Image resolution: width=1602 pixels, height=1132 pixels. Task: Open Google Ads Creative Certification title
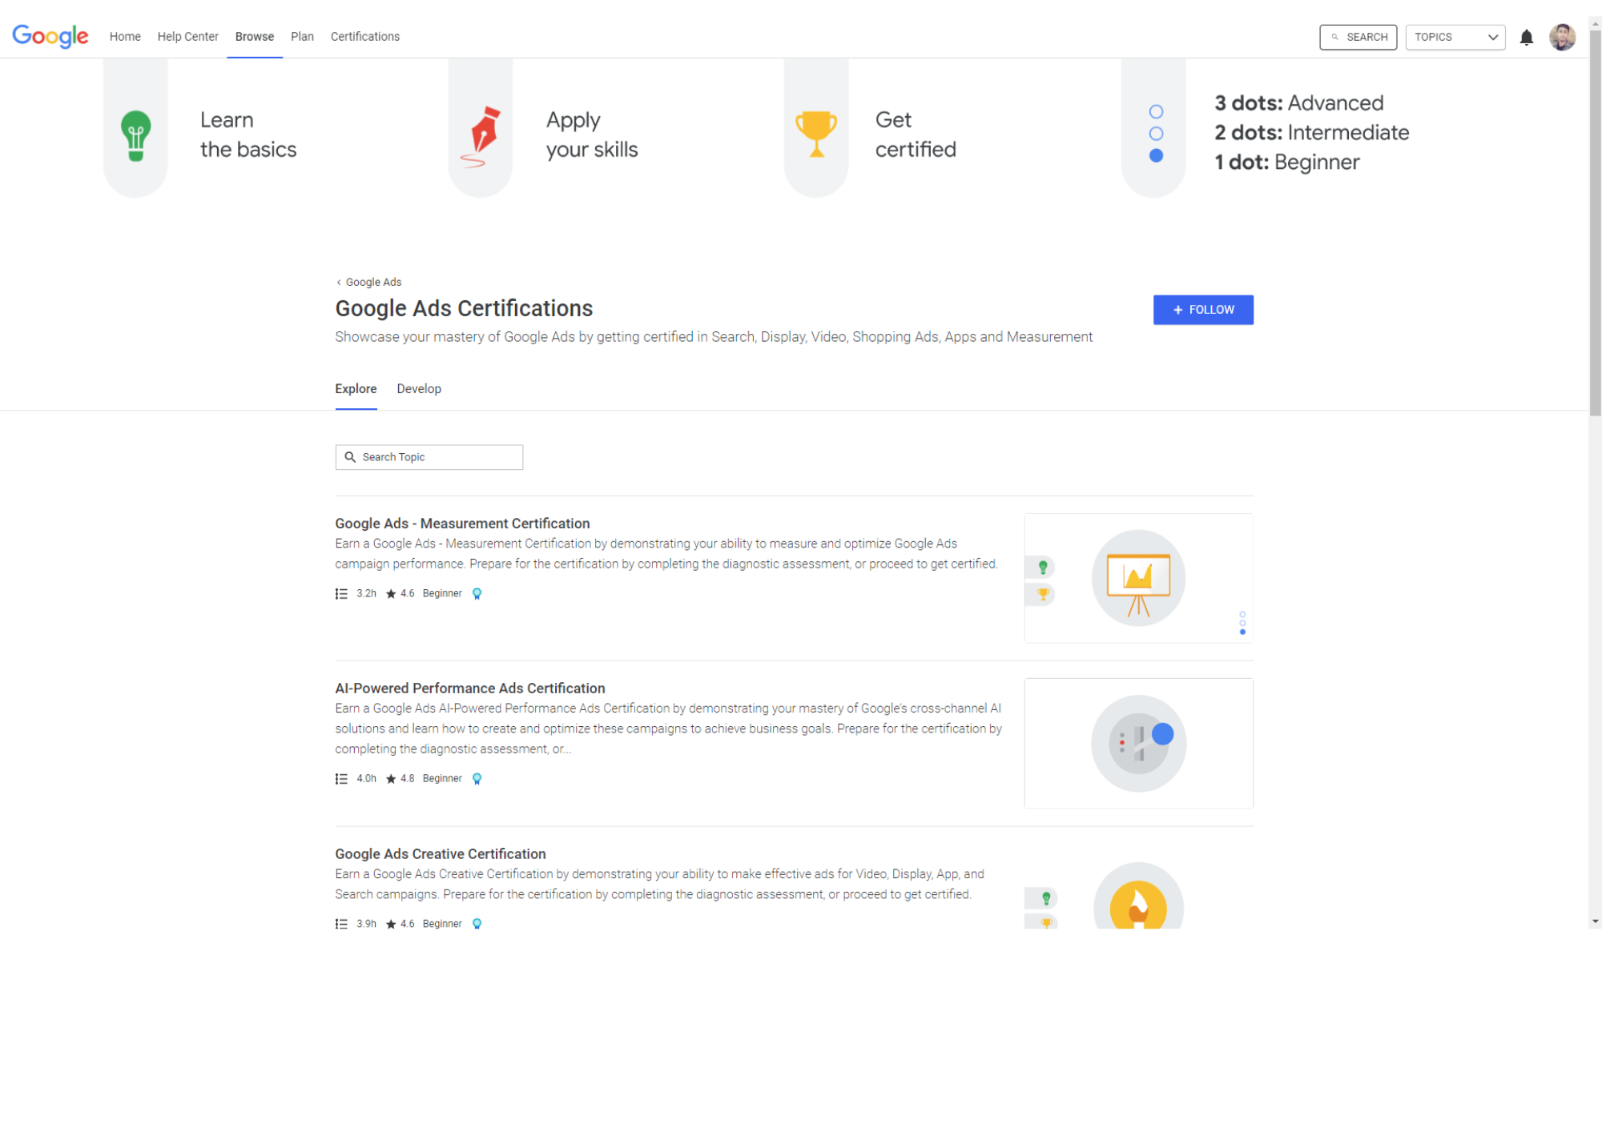441,854
